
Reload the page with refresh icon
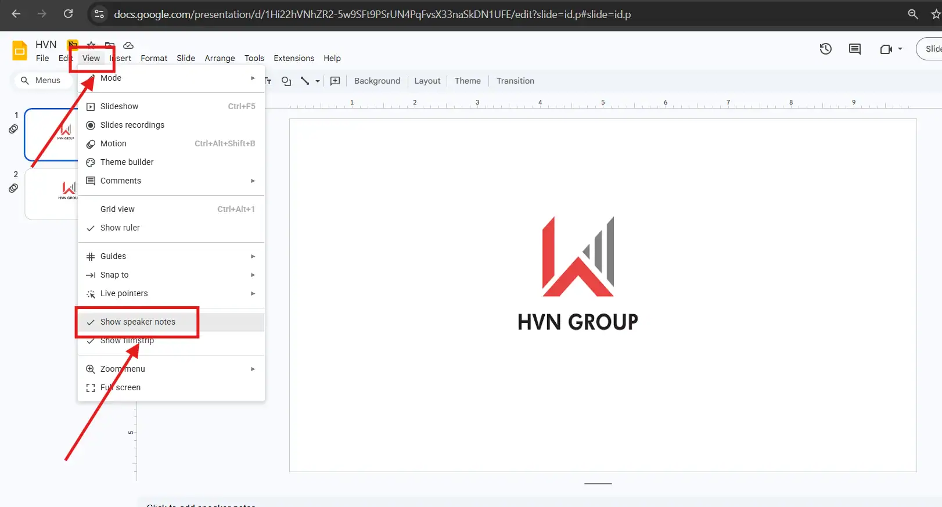pyautogui.click(x=69, y=14)
